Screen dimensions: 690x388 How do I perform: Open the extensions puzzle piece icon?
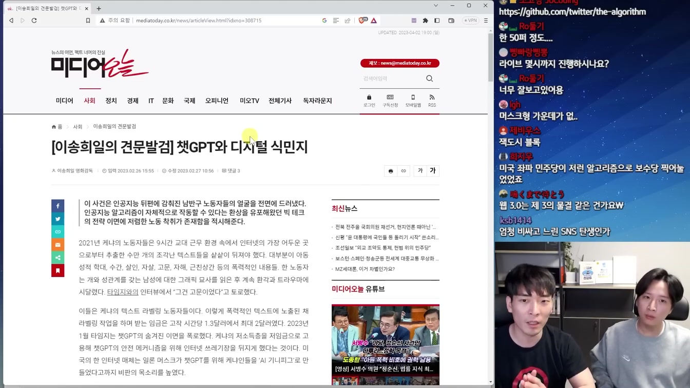pyautogui.click(x=425, y=21)
